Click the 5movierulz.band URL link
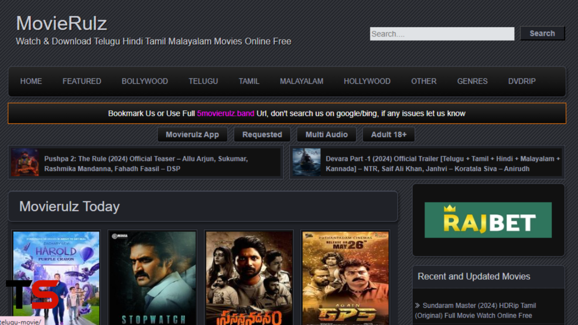 click(225, 113)
